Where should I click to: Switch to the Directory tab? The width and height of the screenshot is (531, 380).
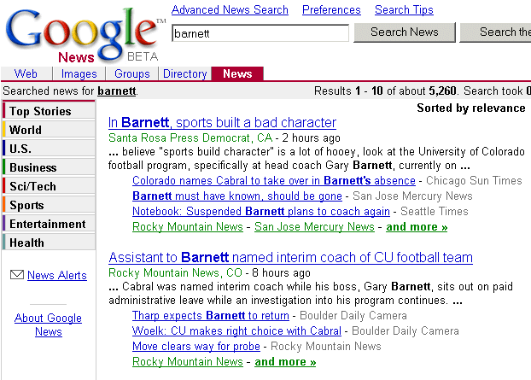pyautogui.click(x=185, y=73)
